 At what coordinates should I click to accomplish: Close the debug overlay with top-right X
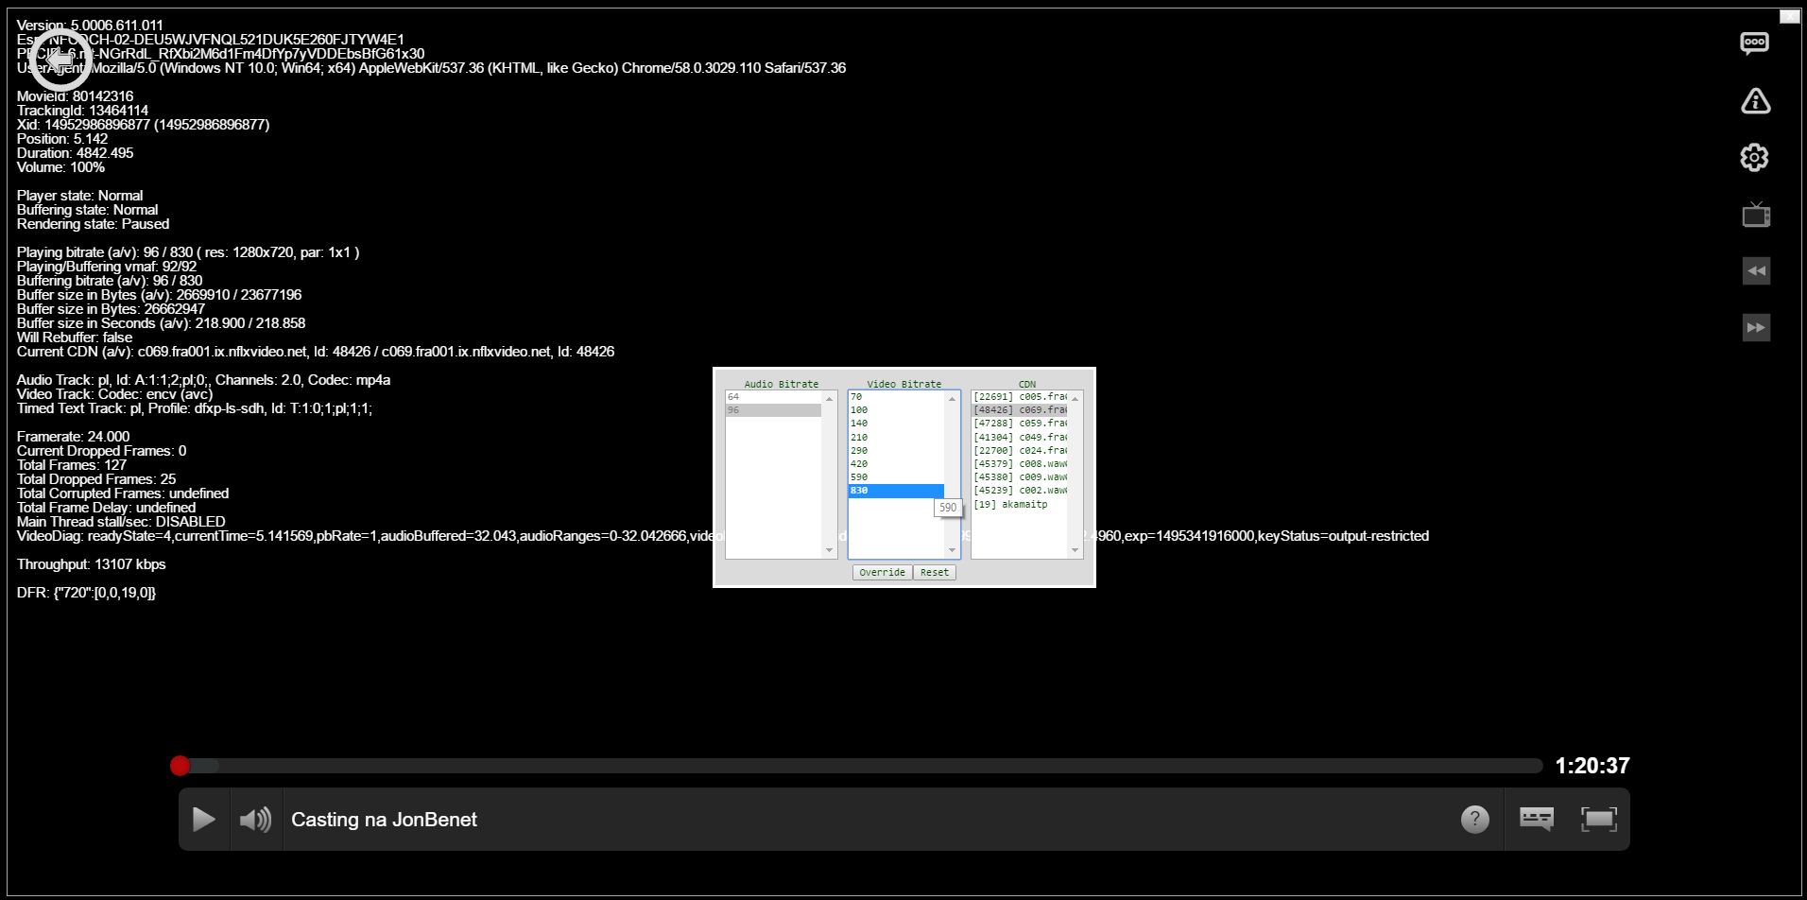tap(1790, 16)
